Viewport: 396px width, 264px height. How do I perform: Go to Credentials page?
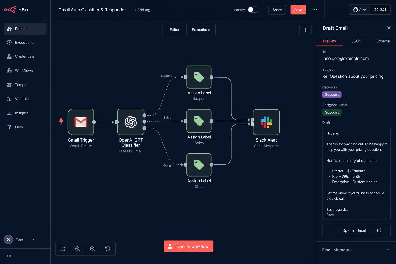coord(25,56)
